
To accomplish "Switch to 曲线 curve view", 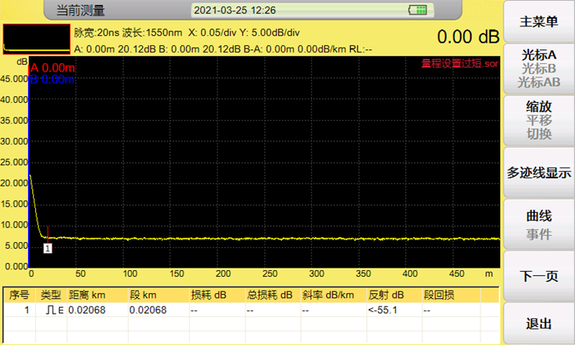I will [x=539, y=217].
